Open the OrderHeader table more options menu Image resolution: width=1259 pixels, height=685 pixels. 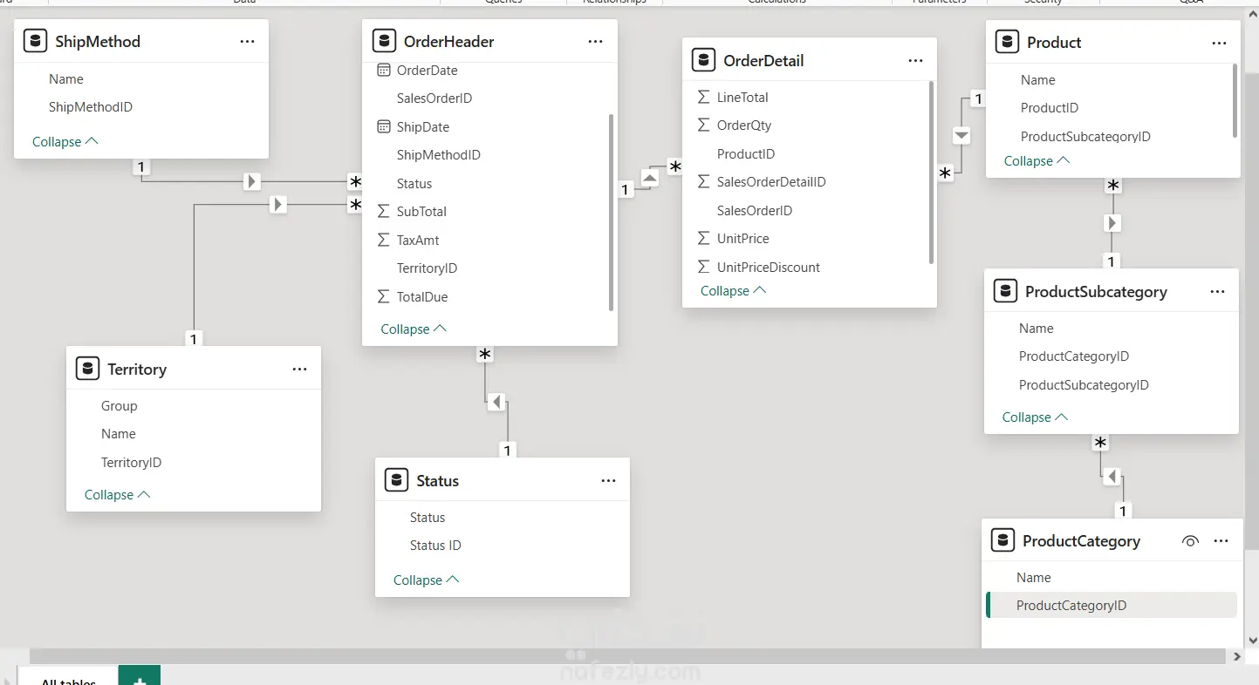click(x=595, y=42)
